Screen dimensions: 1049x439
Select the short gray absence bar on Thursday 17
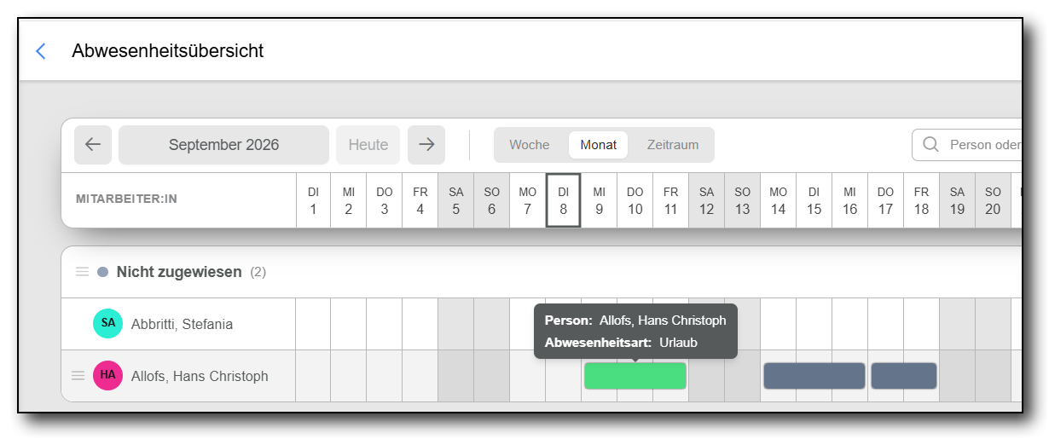(x=904, y=376)
